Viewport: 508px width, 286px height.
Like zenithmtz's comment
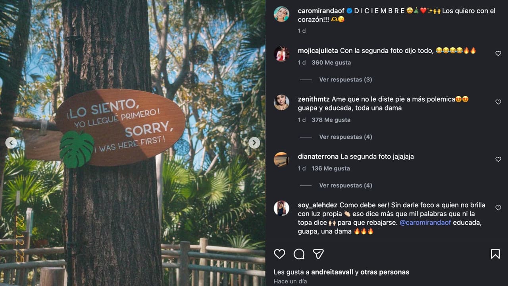tap(498, 102)
